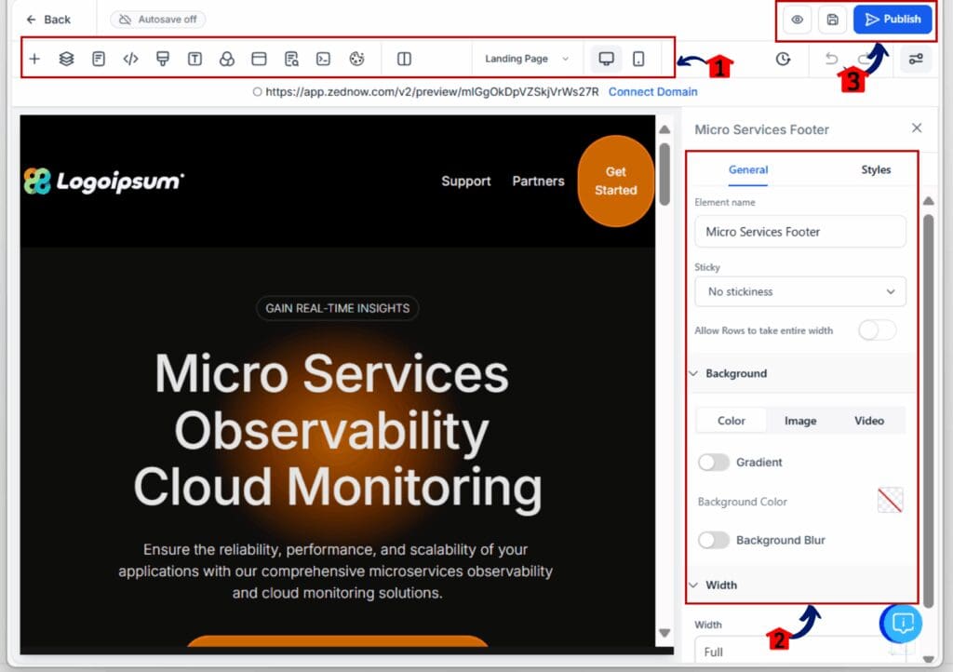Turn on Background Blur toggle
The width and height of the screenshot is (953, 672).
pos(714,540)
